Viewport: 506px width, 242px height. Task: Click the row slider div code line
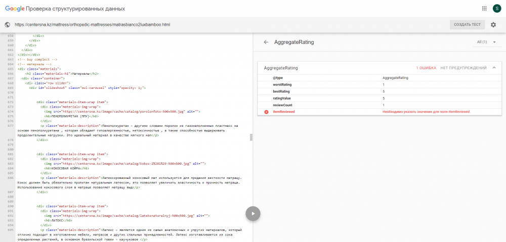click(48, 83)
